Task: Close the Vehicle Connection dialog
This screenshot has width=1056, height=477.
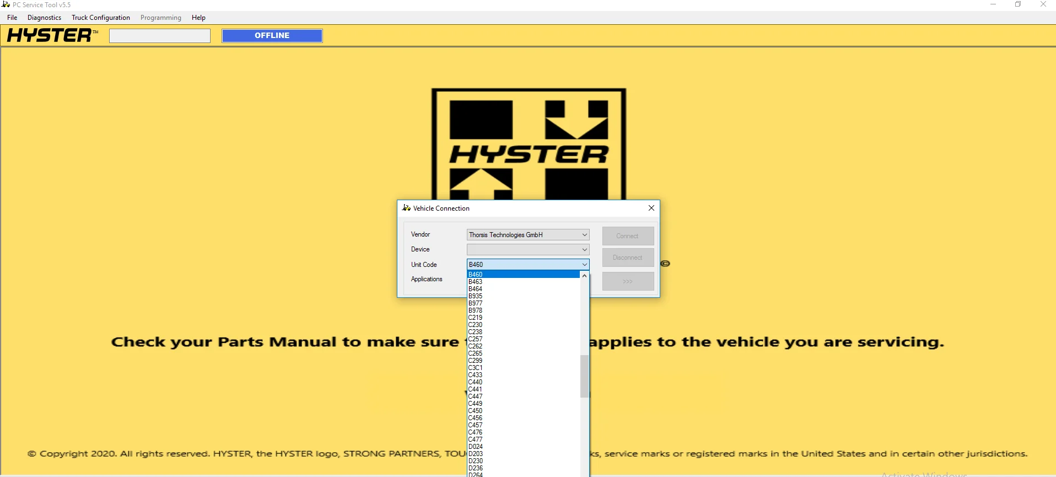Action: click(x=651, y=208)
